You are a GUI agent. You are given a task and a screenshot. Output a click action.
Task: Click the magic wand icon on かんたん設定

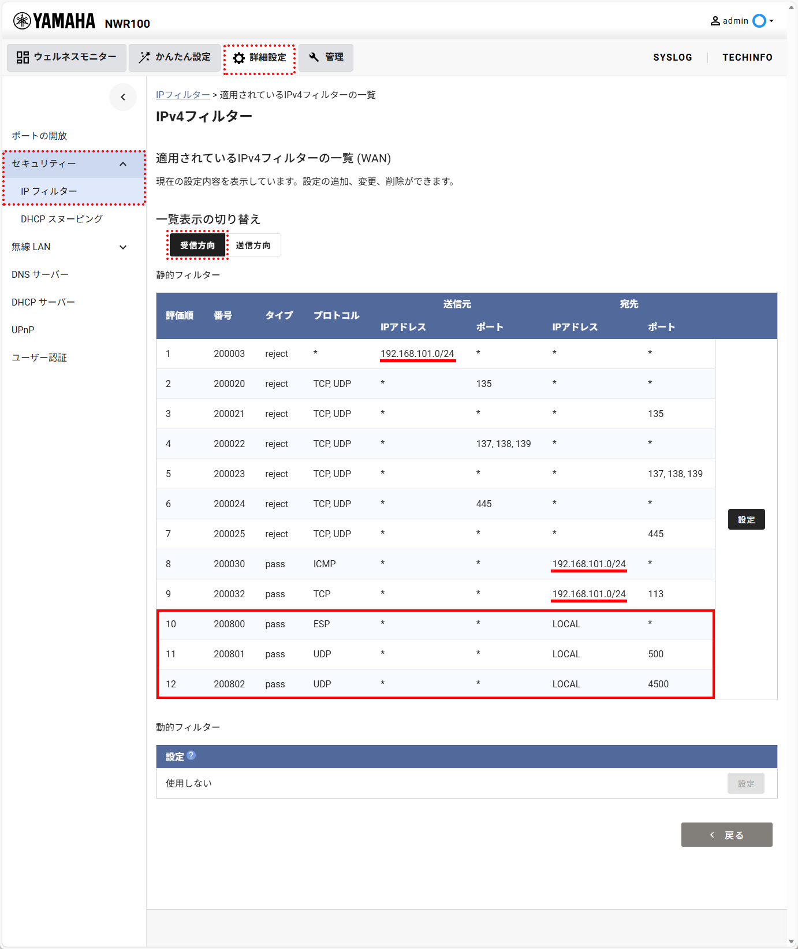tap(144, 57)
